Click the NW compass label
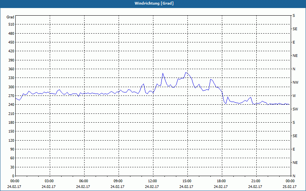Viewport: 306px width, 191px height. pos(295,83)
